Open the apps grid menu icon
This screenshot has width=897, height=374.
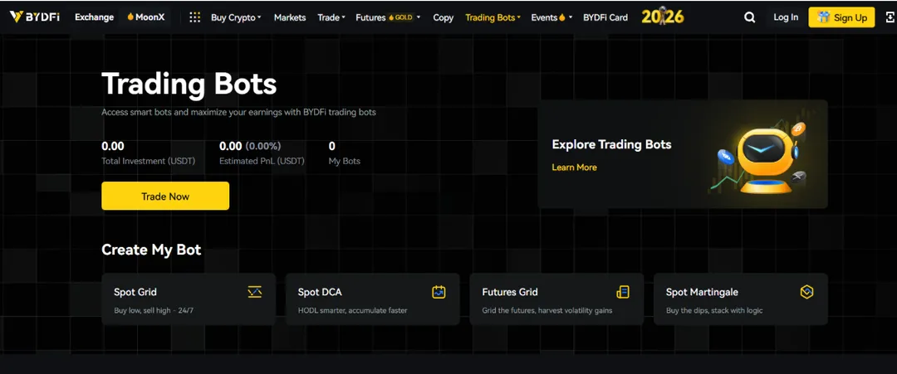pyautogui.click(x=194, y=17)
